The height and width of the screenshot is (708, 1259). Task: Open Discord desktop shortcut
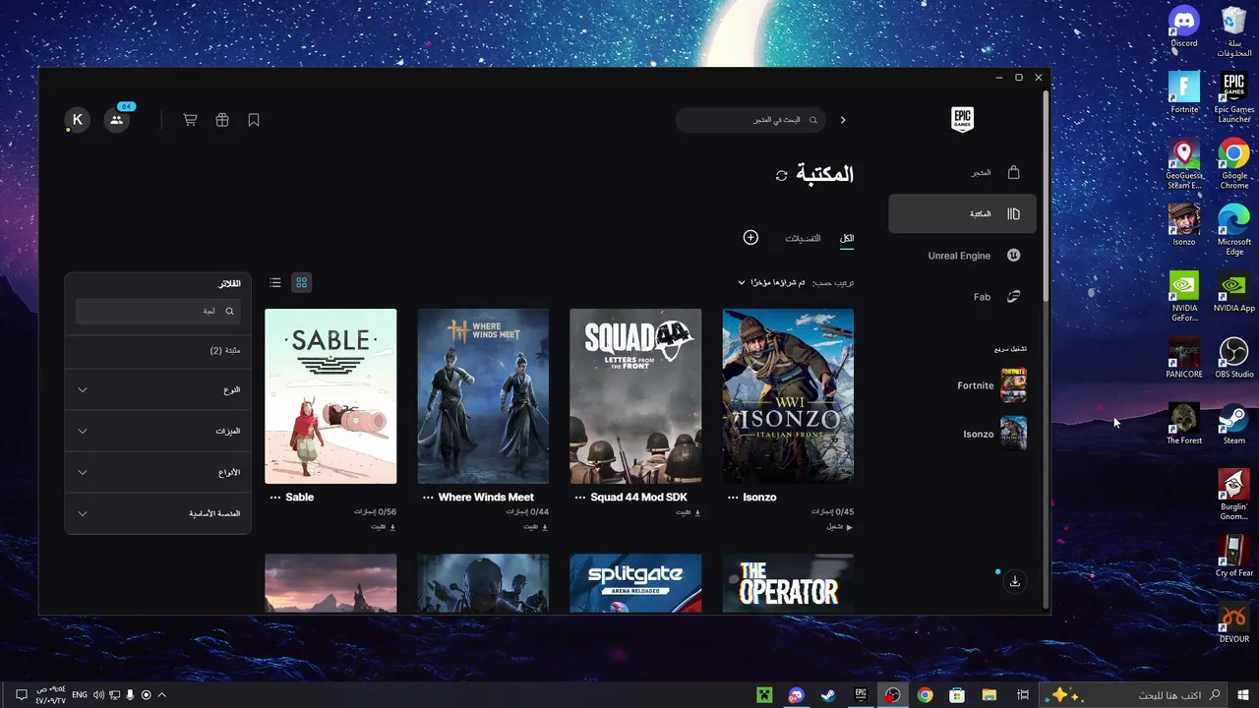[x=1184, y=27]
